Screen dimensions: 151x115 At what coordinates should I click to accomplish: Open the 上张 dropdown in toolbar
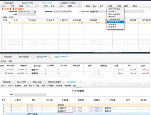5,6
